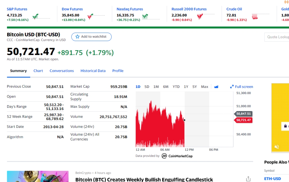Open Nasdaq Futures mini sparkline chart
289x182 pixels.
click(151, 16)
